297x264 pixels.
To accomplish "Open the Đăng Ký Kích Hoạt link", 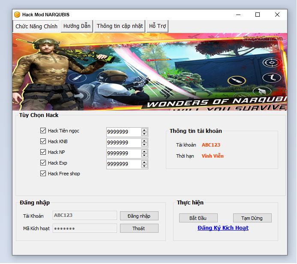I will click(223, 228).
